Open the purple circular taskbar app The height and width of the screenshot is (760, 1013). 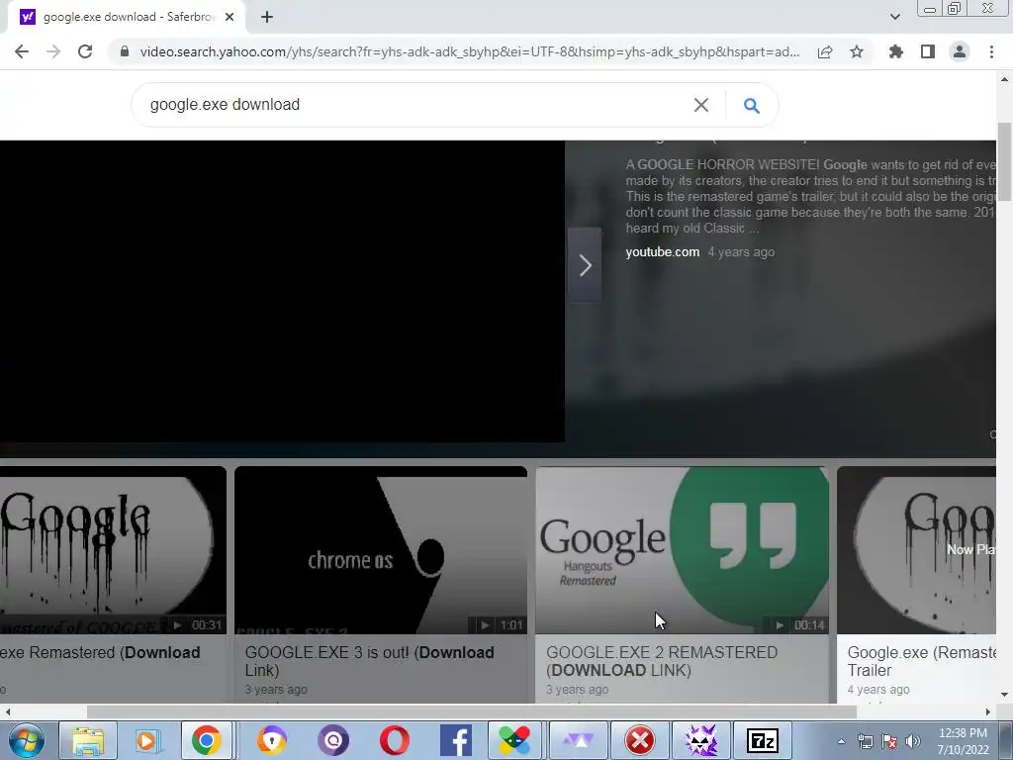(x=333, y=740)
